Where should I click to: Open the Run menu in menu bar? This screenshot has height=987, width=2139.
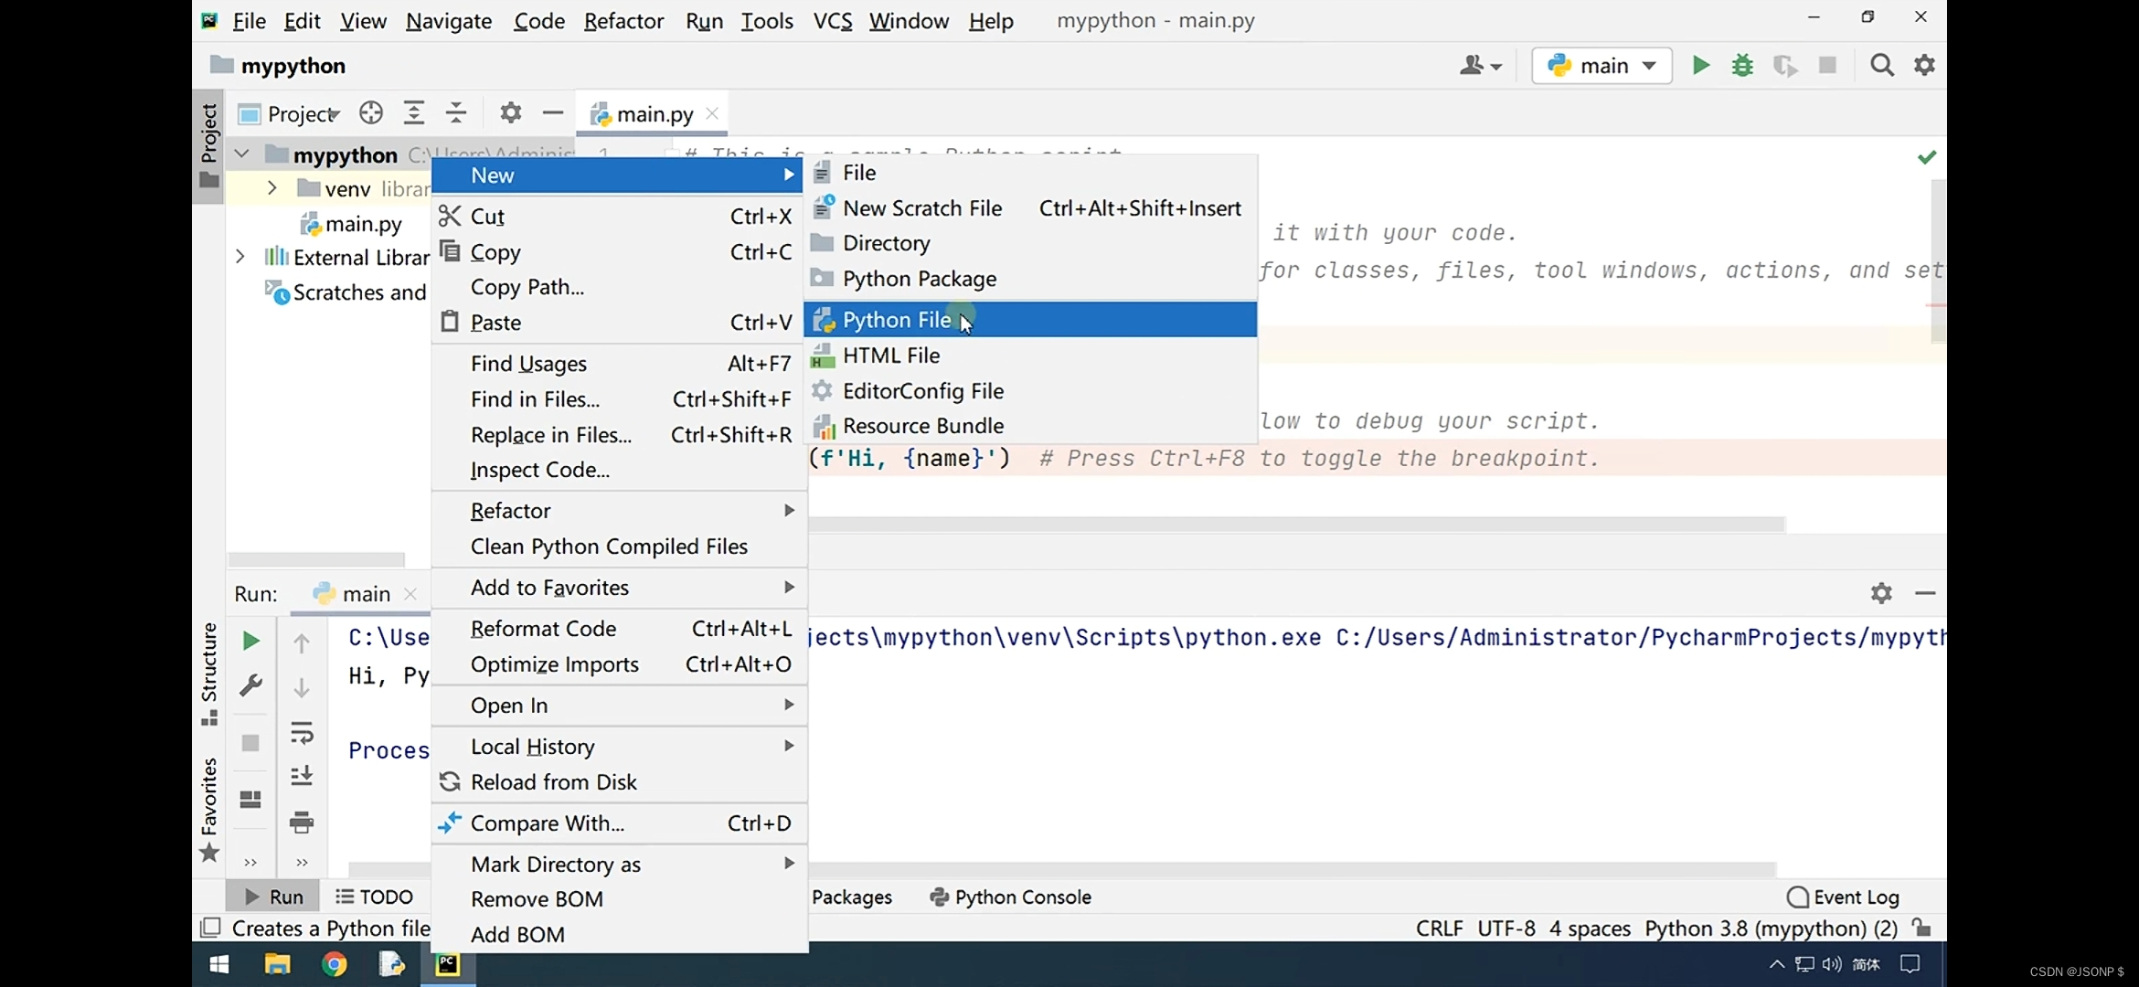pos(704,20)
